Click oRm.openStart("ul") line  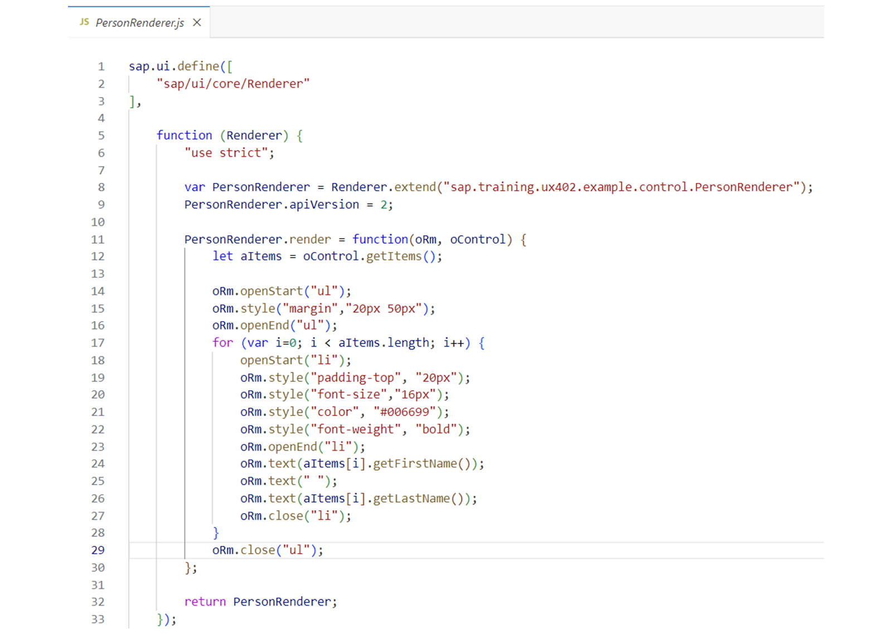282,291
